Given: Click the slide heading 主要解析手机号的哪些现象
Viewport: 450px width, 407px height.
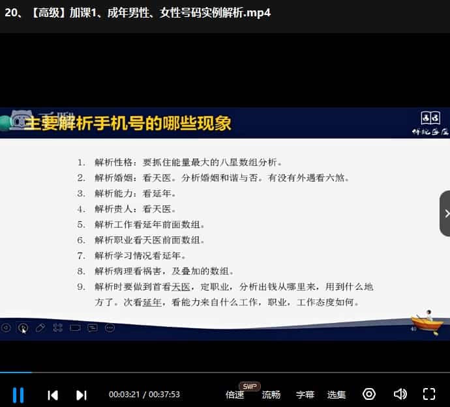Looking at the screenshot, I should click(x=128, y=123).
